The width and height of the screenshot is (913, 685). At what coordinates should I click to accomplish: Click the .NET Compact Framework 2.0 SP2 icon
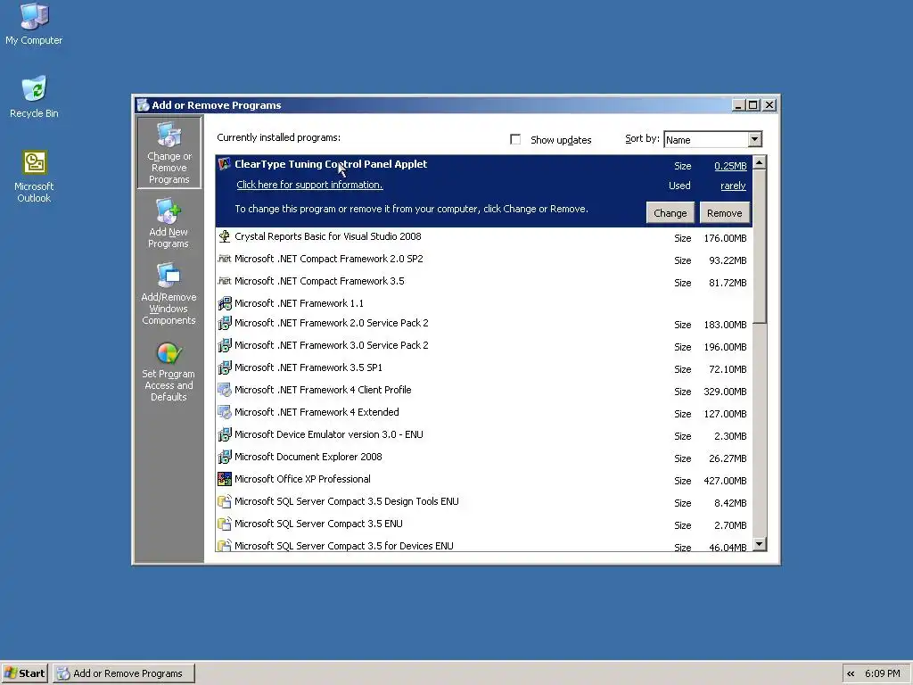(224, 259)
